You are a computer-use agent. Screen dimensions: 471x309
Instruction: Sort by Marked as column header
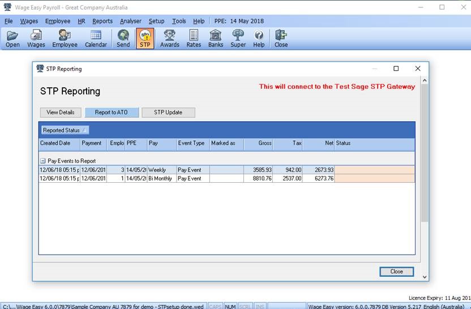pyautogui.click(x=227, y=143)
